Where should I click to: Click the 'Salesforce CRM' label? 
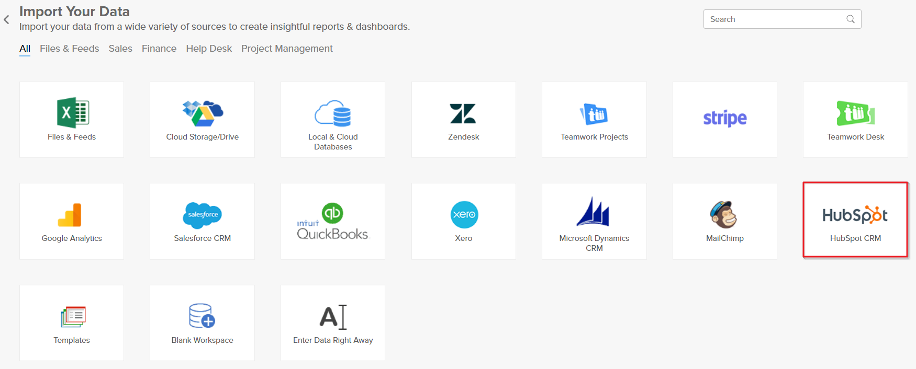(x=203, y=238)
